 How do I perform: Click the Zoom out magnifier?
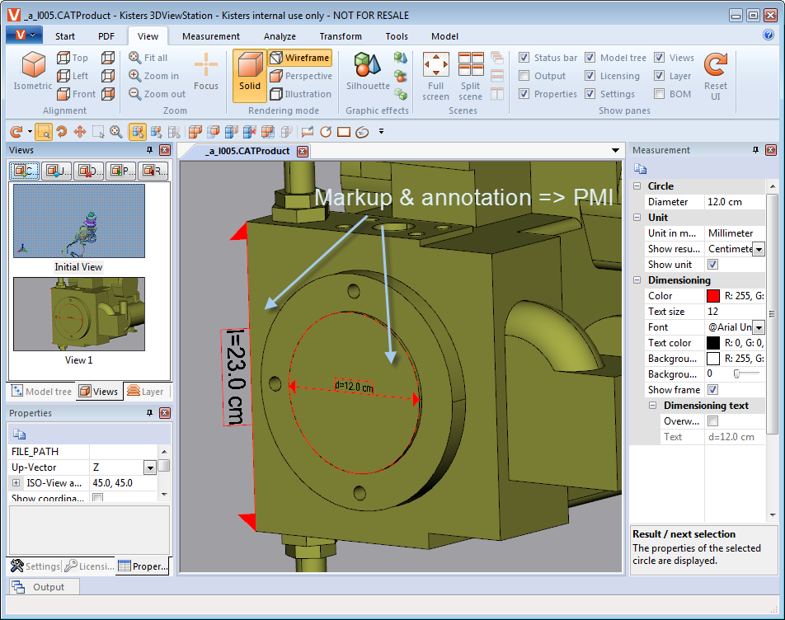click(134, 93)
